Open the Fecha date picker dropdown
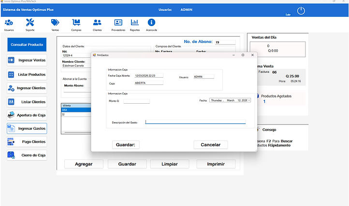Image resolution: width=349 pixels, height=206 pixels. (x=249, y=100)
